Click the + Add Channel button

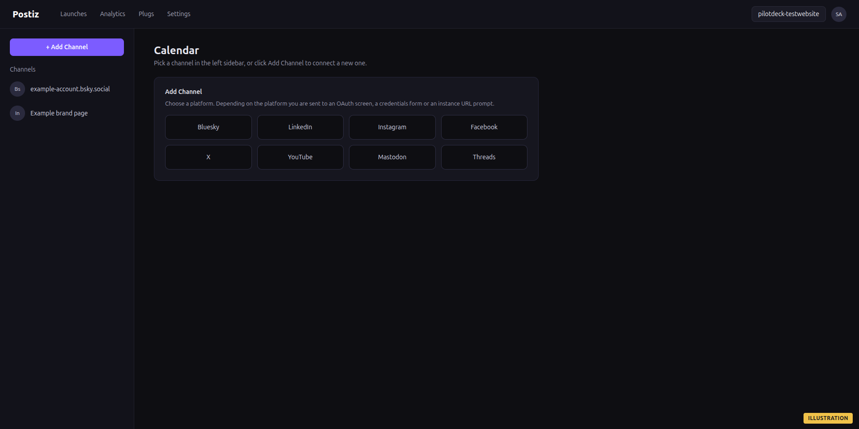coord(67,47)
